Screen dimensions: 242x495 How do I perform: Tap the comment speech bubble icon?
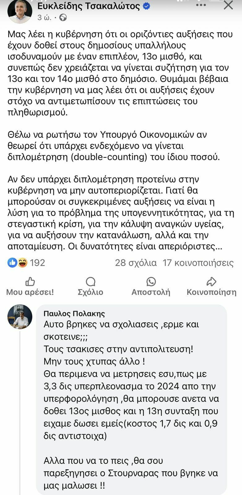coord(90,282)
